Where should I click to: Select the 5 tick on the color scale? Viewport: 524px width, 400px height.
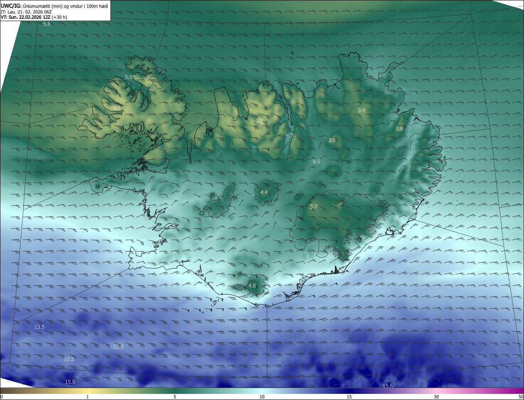(x=175, y=397)
